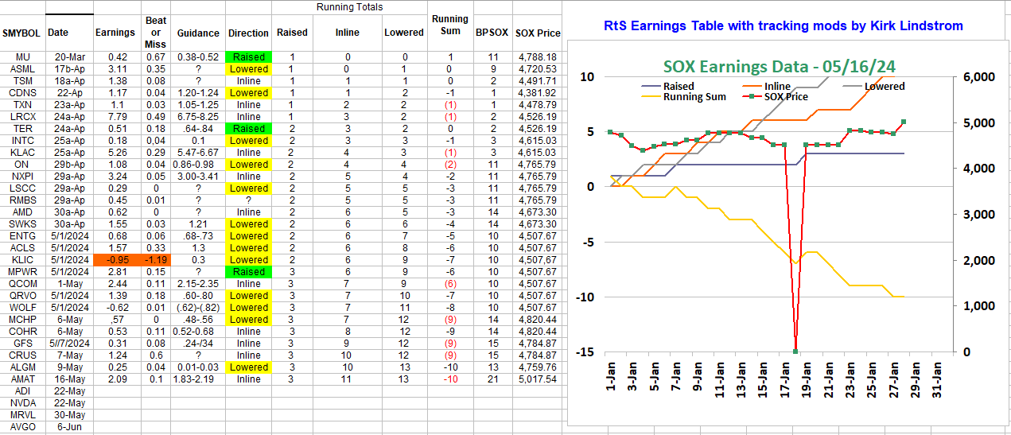Select the orange -1.19 beat or miss cell

tap(155, 259)
